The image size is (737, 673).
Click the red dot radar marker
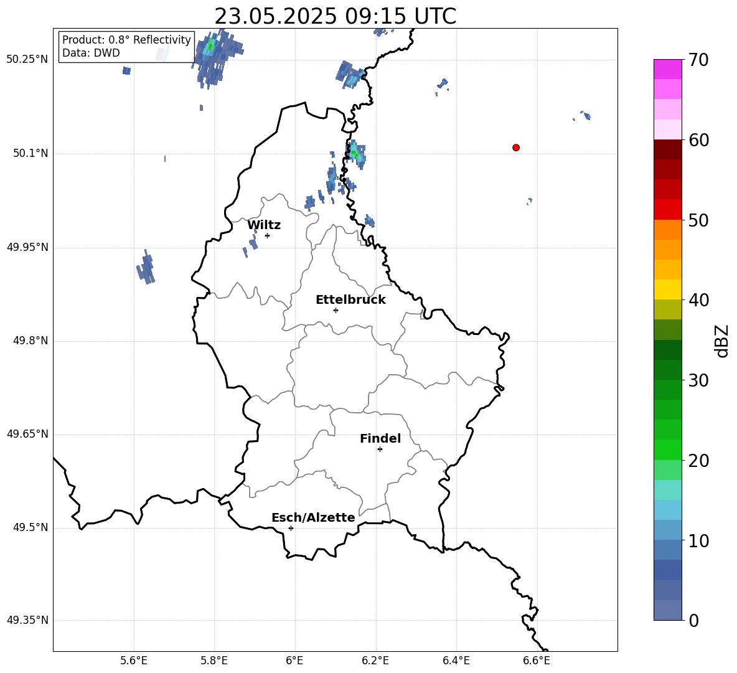[x=516, y=148]
